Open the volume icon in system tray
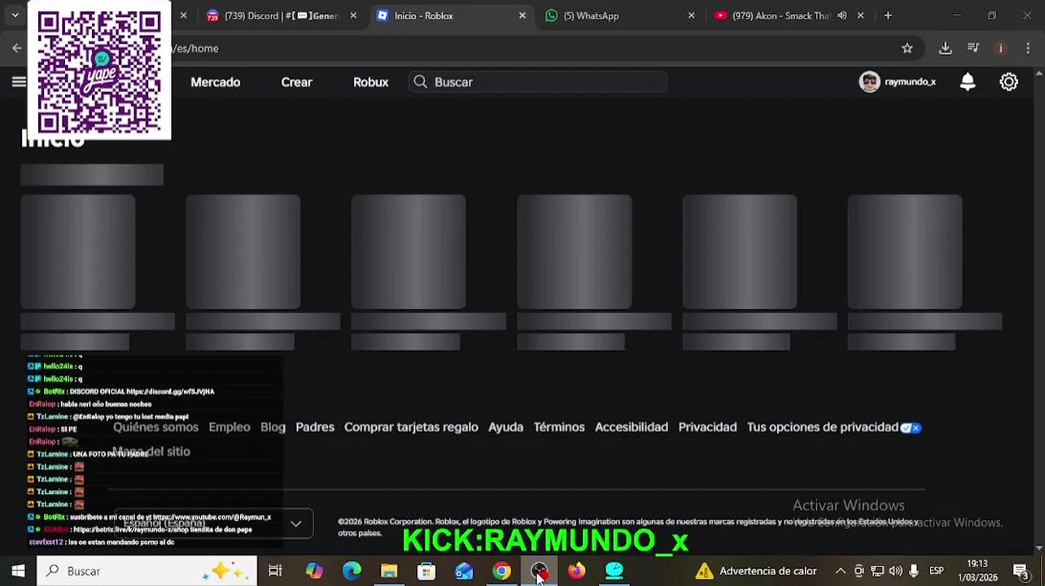 coord(895,571)
